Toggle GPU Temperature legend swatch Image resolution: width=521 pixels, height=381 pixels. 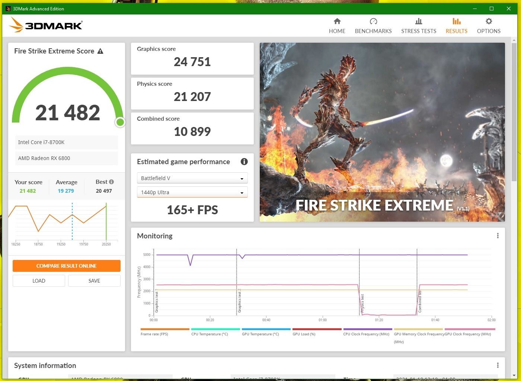pyautogui.click(x=266, y=329)
